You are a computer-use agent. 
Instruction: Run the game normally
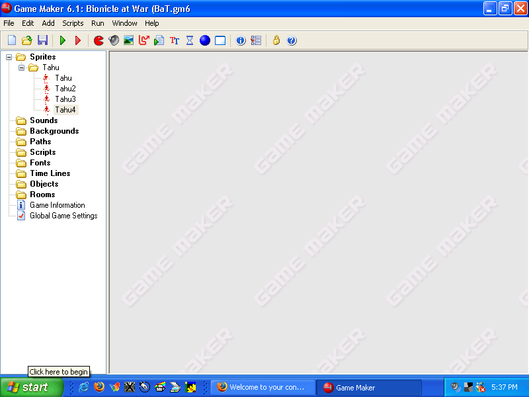tap(61, 40)
